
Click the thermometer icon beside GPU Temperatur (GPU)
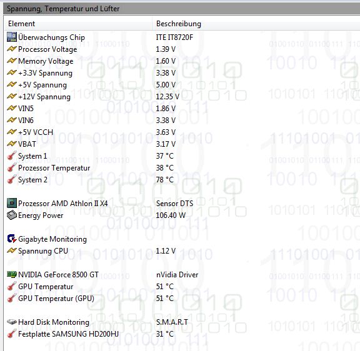click(12, 298)
